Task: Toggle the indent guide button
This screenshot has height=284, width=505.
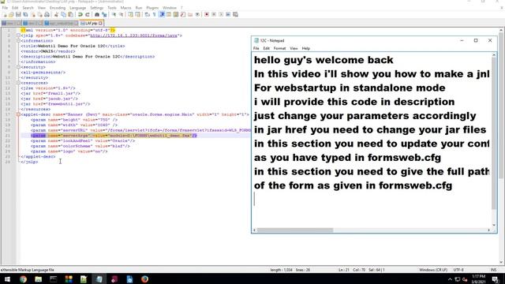Action: coord(163,14)
